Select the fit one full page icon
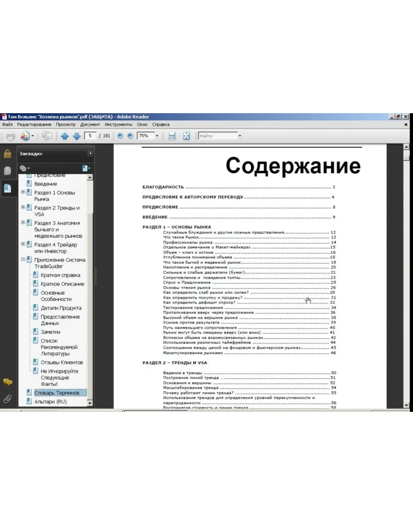The width and height of the screenshot is (413, 525). 186,136
